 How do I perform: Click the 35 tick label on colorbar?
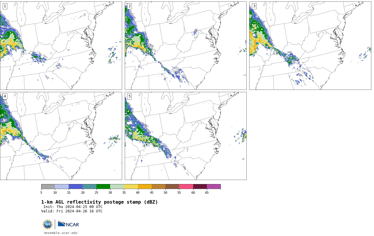point(124,193)
